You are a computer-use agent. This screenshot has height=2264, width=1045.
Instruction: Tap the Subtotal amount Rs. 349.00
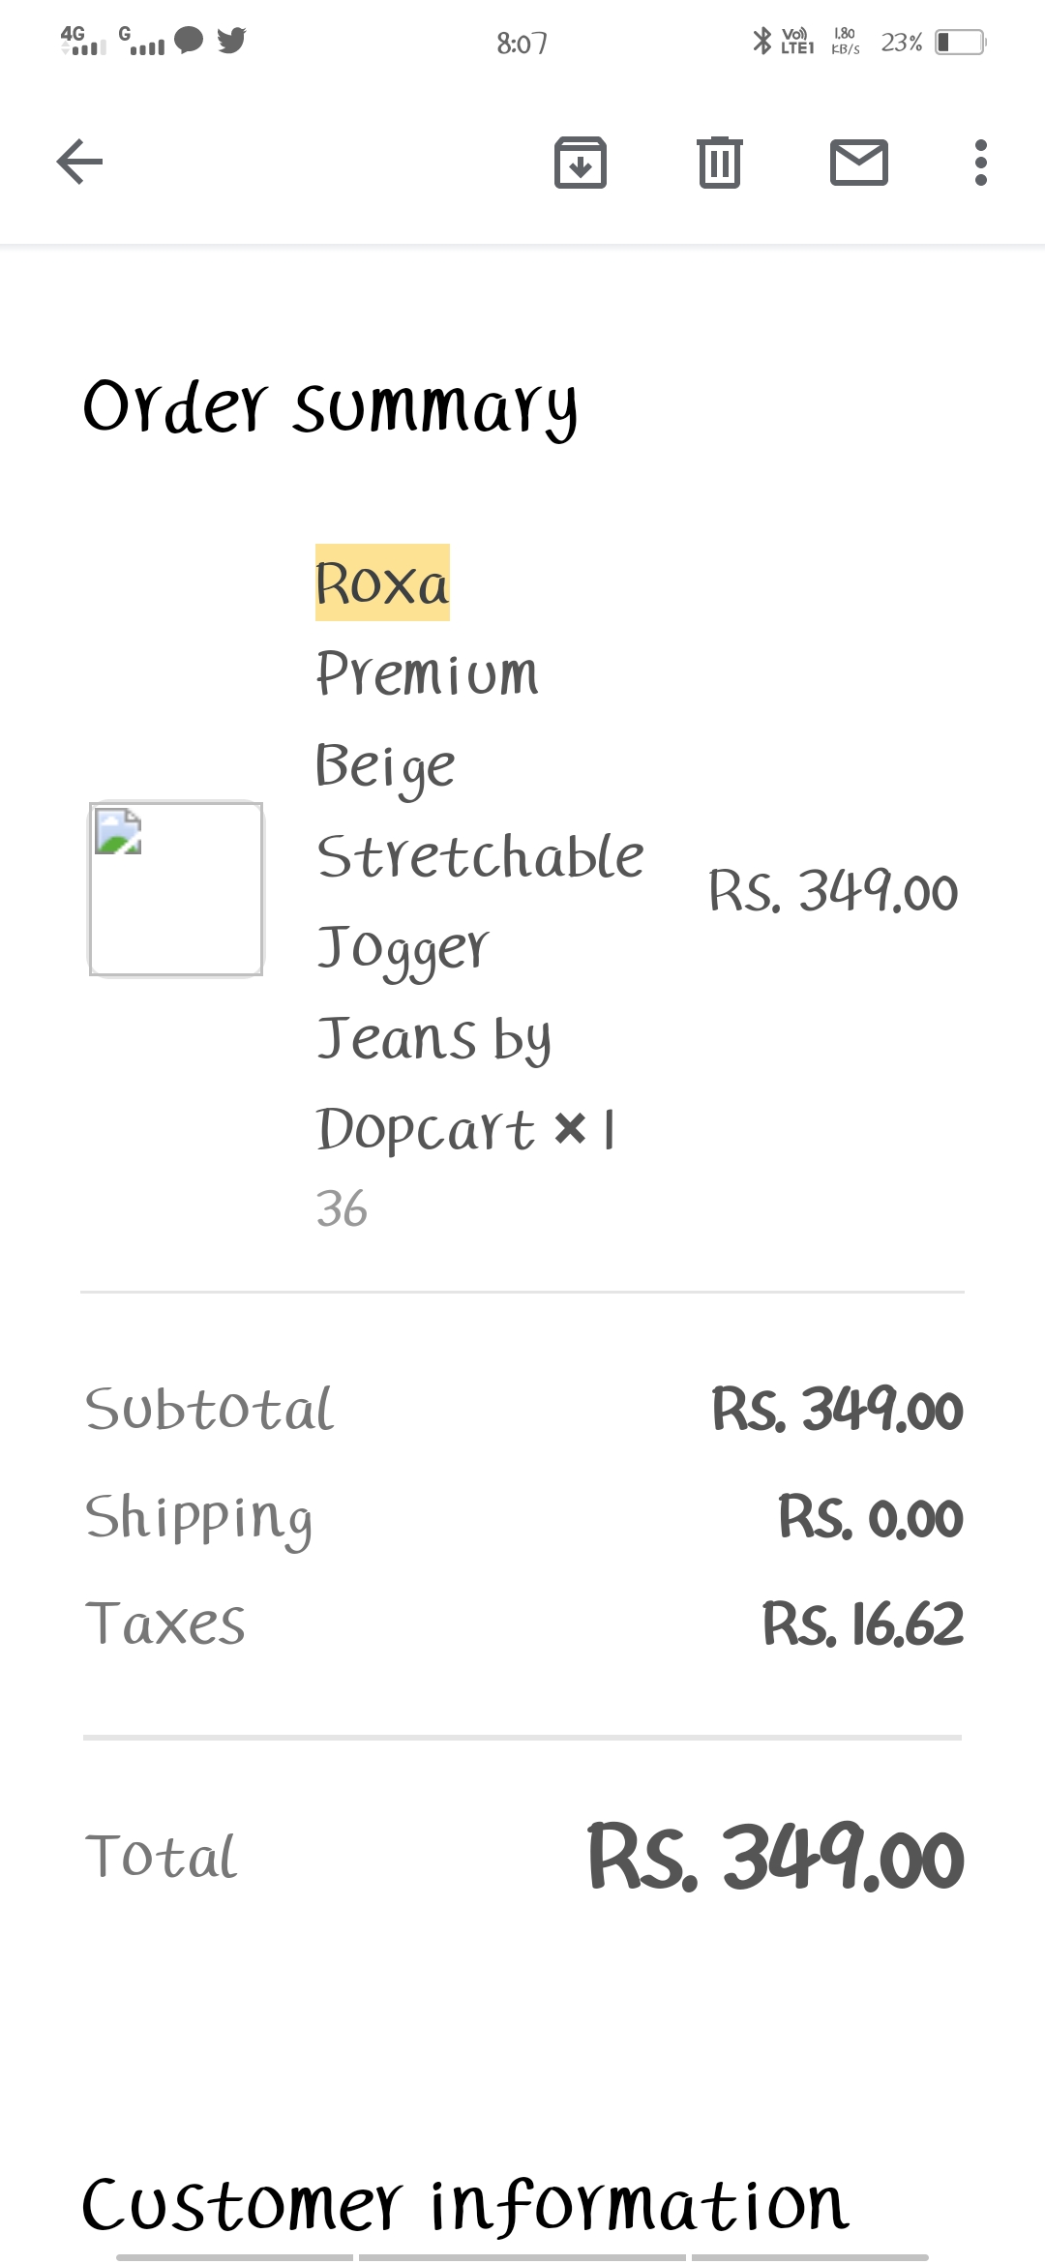837,1410
